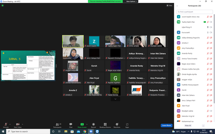Image resolution: width=215 pixels, height=134 pixels.
Task: Open the more options button beside Mute All
Action: [203, 126]
